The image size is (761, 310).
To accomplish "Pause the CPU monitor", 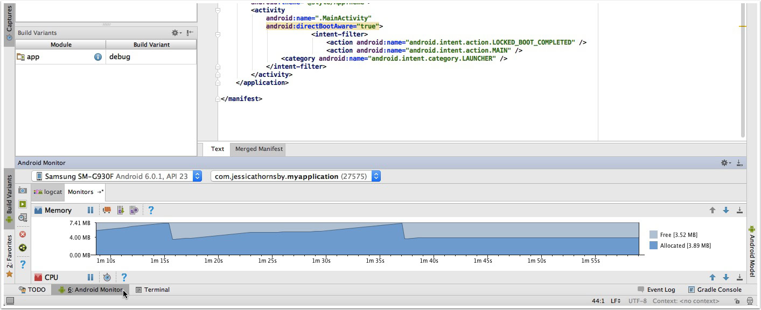I will click(90, 277).
